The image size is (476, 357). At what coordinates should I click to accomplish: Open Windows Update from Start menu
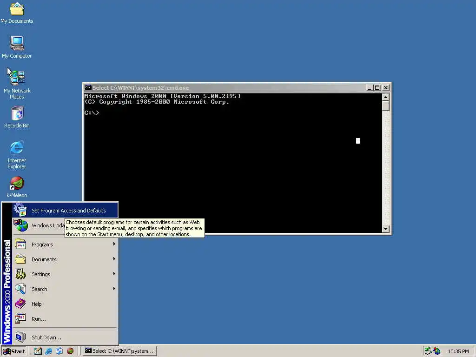click(39, 225)
